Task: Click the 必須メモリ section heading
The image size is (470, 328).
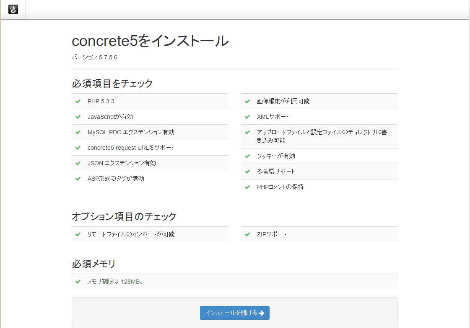Action: [94, 264]
